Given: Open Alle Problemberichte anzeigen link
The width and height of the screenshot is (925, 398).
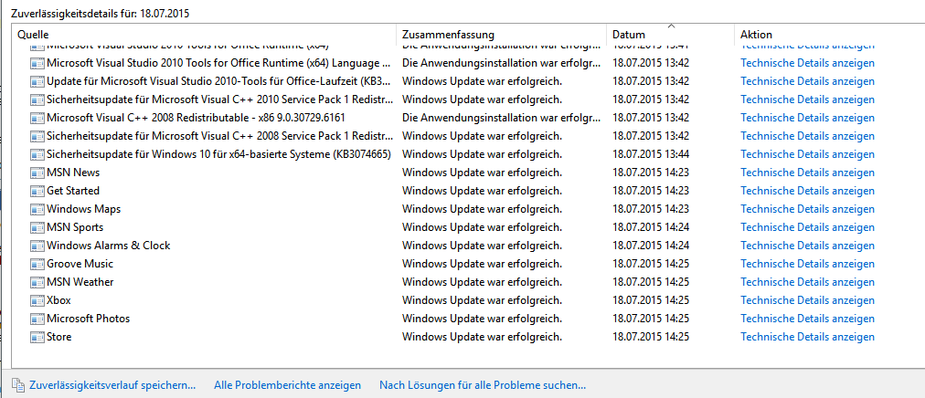Looking at the screenshot, I should point(287,385).
